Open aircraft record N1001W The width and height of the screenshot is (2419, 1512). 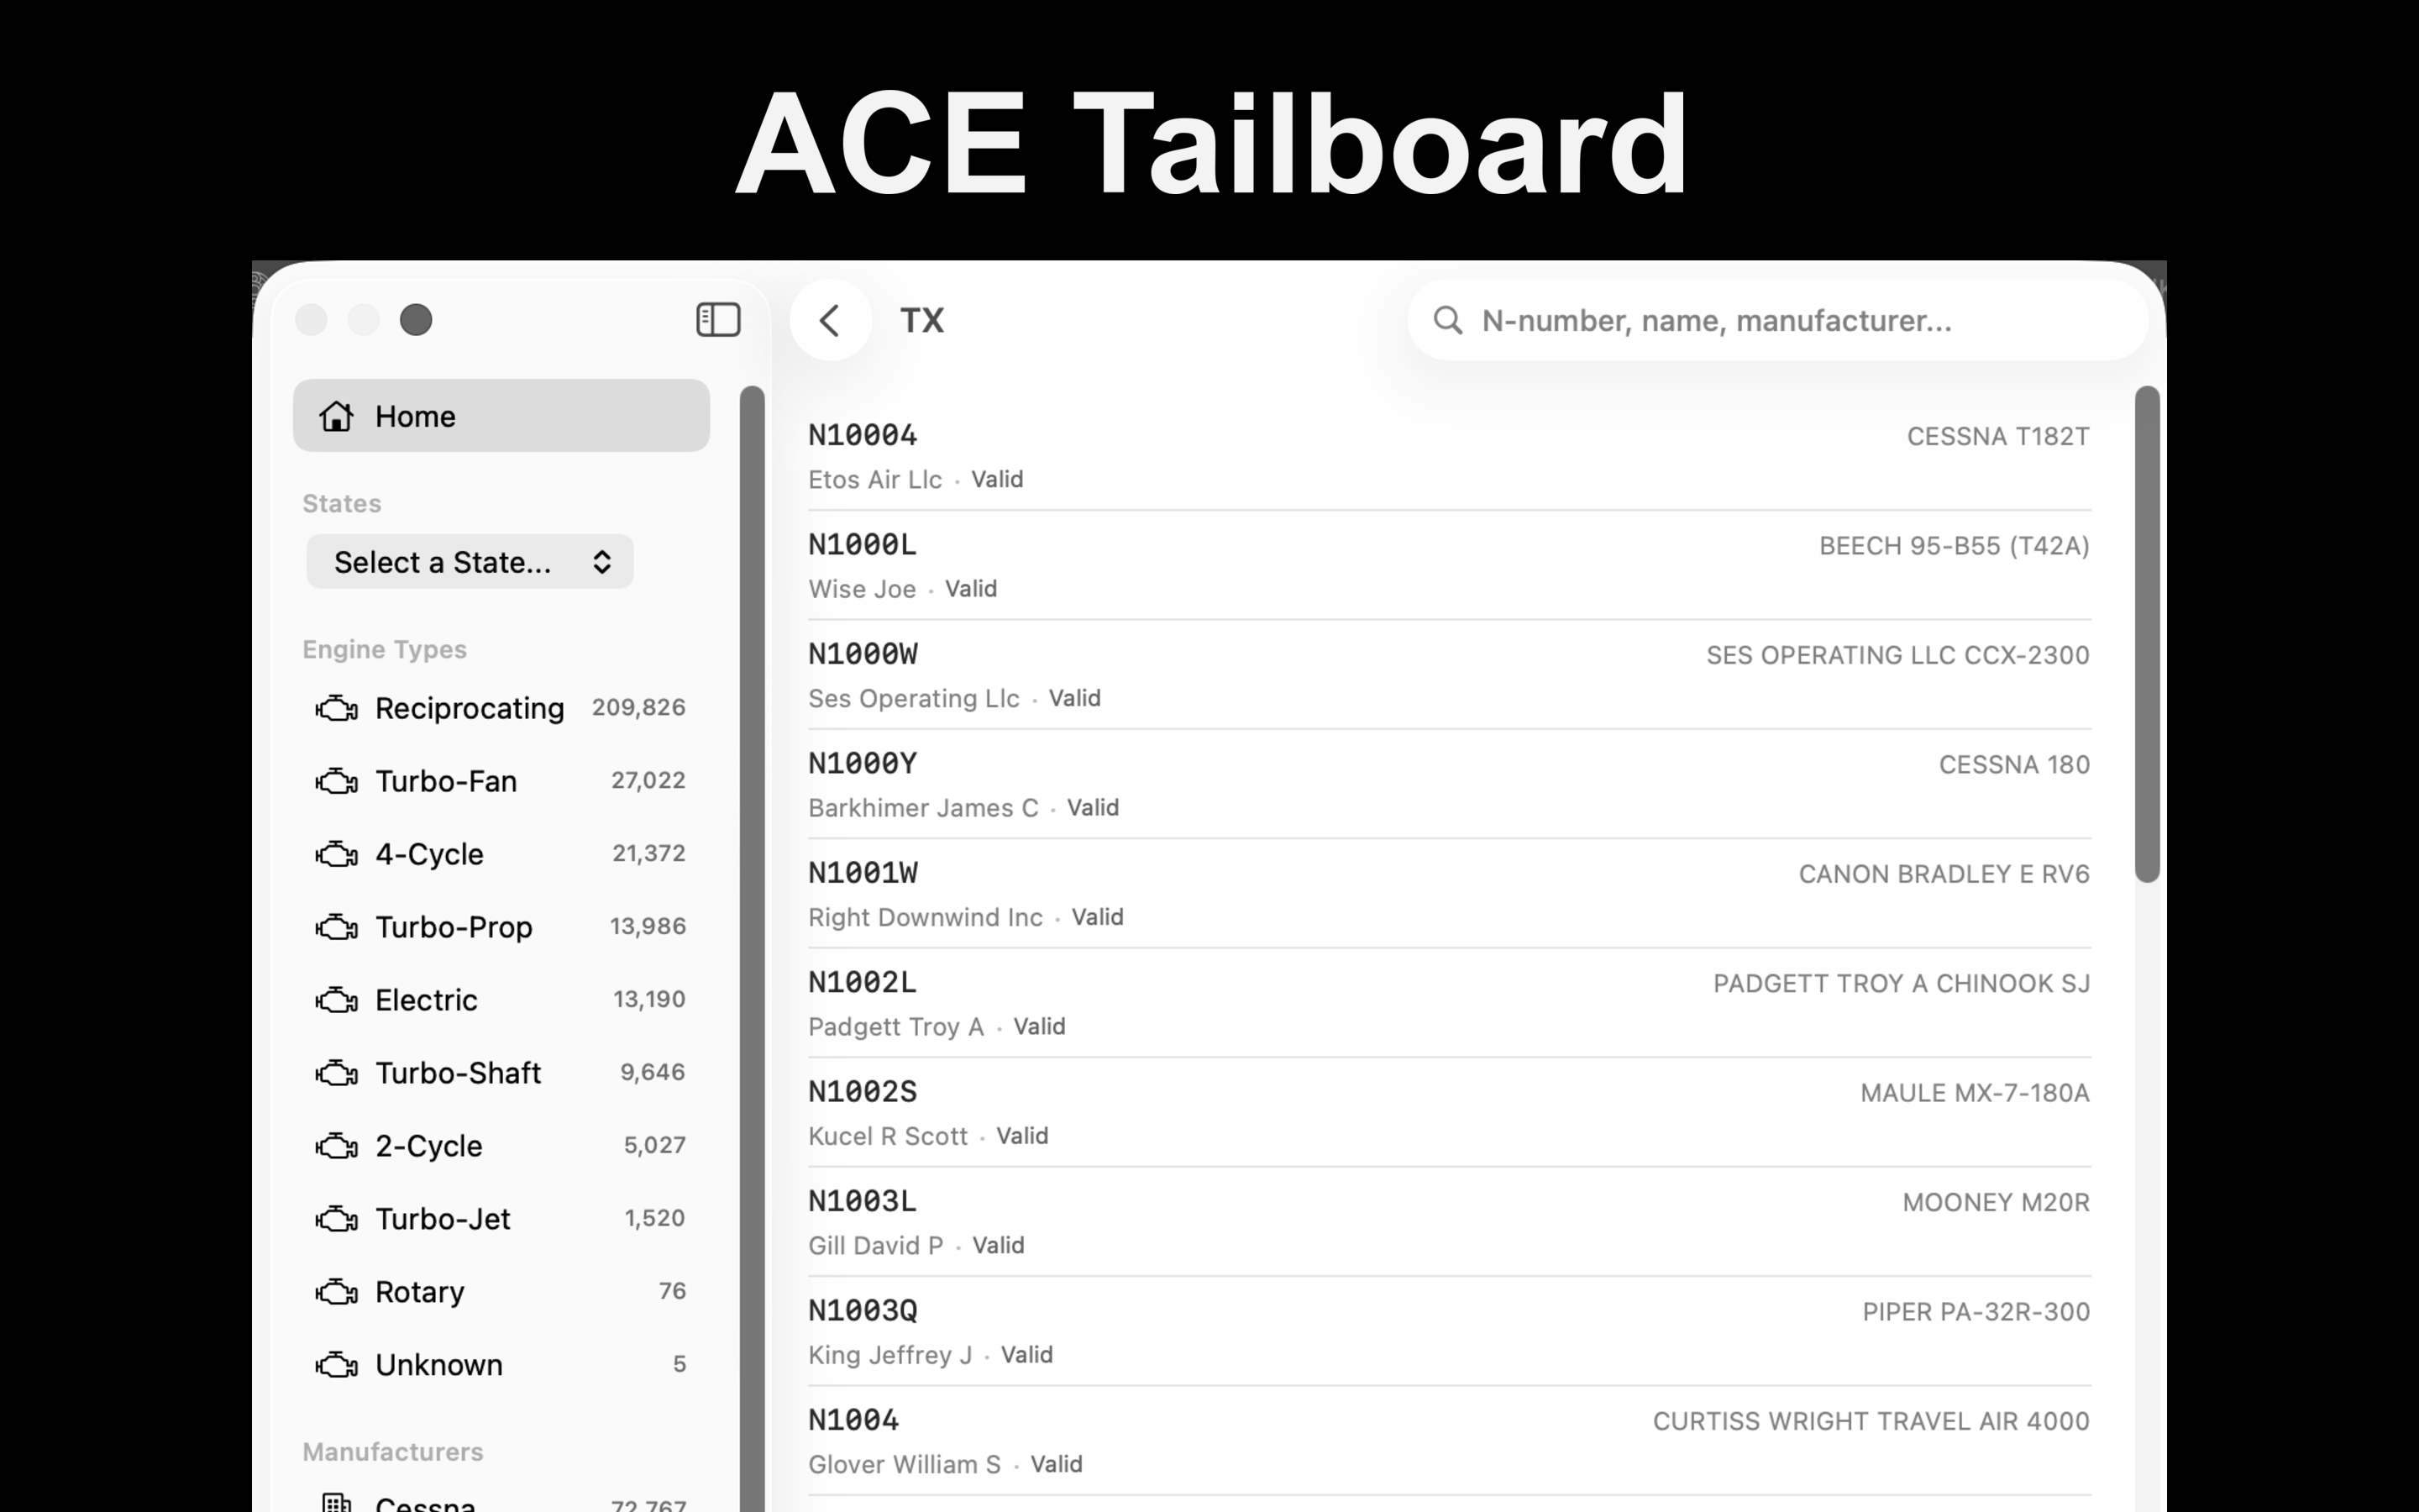pyautogui.click(x=1450, y=894)
